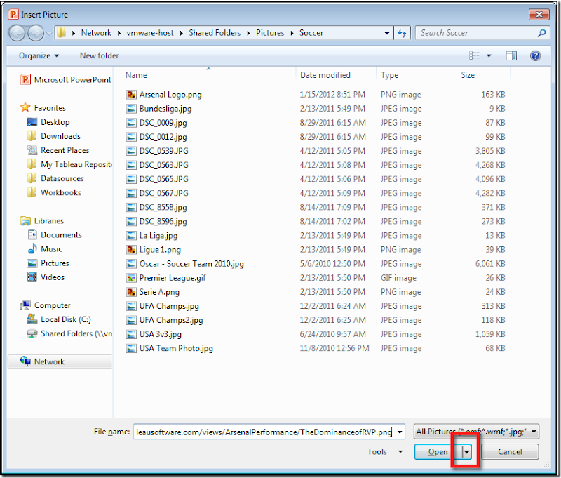561x478 pixels.
Task: Click the Back navigation arrow button
Action: click(x=17, y=33)
